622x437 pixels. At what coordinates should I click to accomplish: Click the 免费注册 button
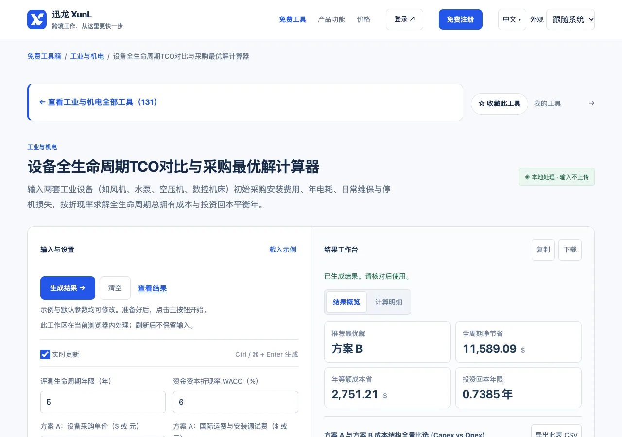(461, 19)
